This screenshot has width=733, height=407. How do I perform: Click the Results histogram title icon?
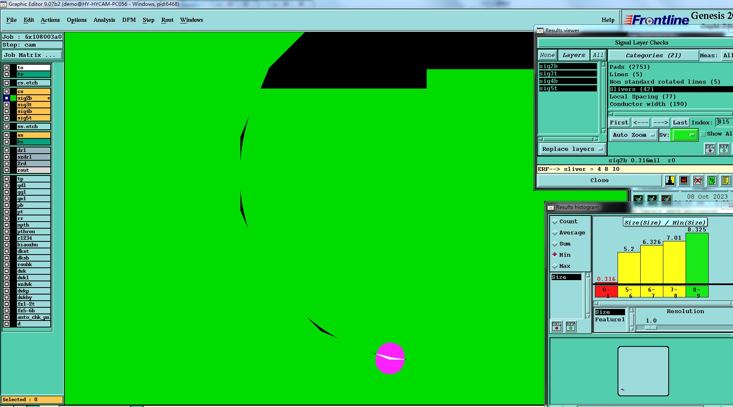551,207
